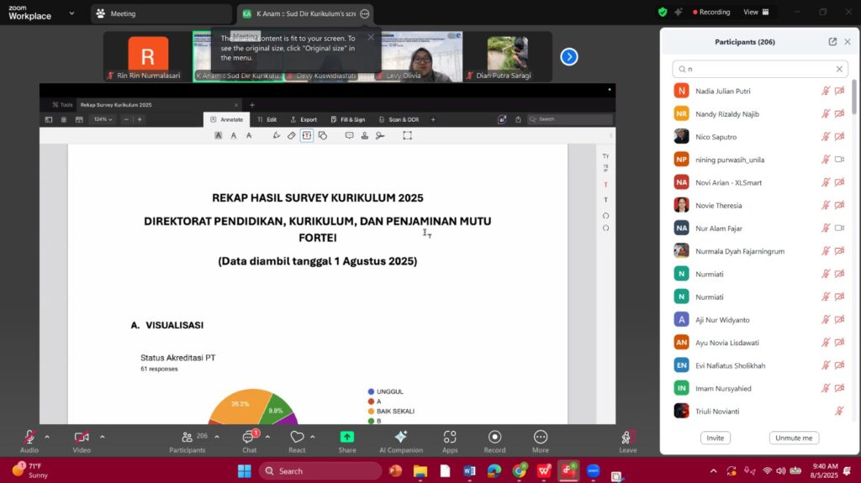Click the Recording indicator
This screenshot has height=483, width=861.
(x=711, y=12)
